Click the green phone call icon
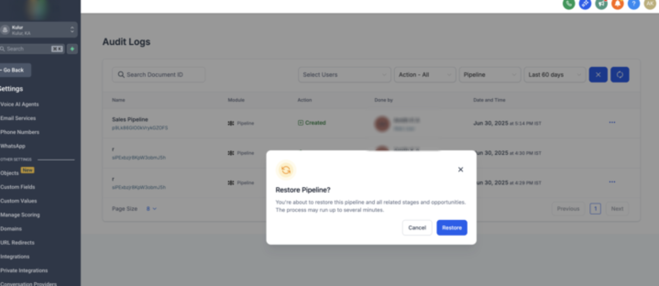 point(569,4)
